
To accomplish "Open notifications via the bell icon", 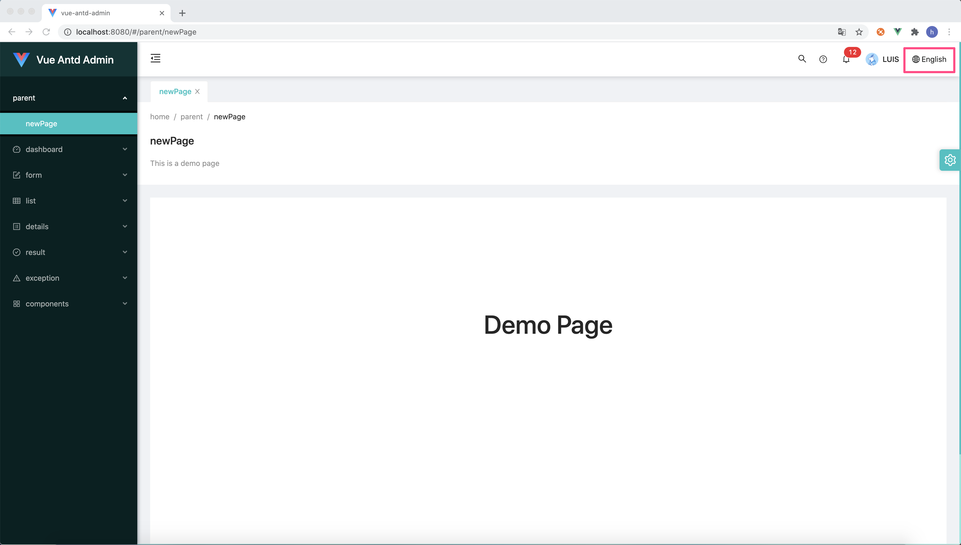I will click(x=846, y=59).
